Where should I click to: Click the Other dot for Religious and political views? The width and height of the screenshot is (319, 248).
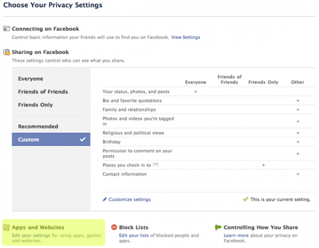(298, 133)
